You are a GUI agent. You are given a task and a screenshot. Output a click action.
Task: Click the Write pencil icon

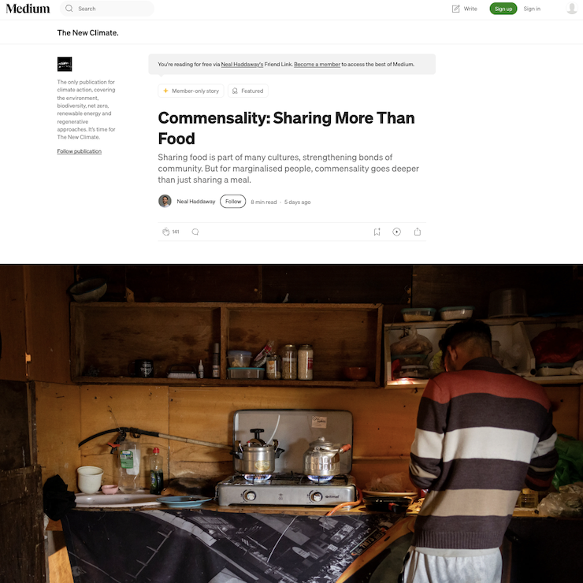pyautogui.click(x=456, y=9)
